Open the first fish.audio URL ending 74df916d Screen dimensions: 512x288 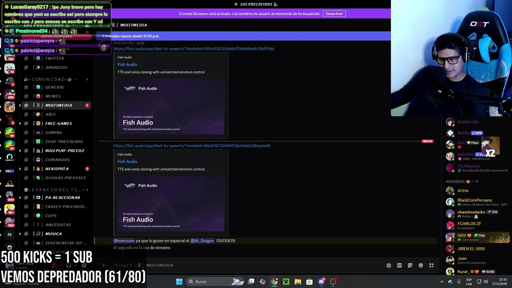click(x=194, y=49)
